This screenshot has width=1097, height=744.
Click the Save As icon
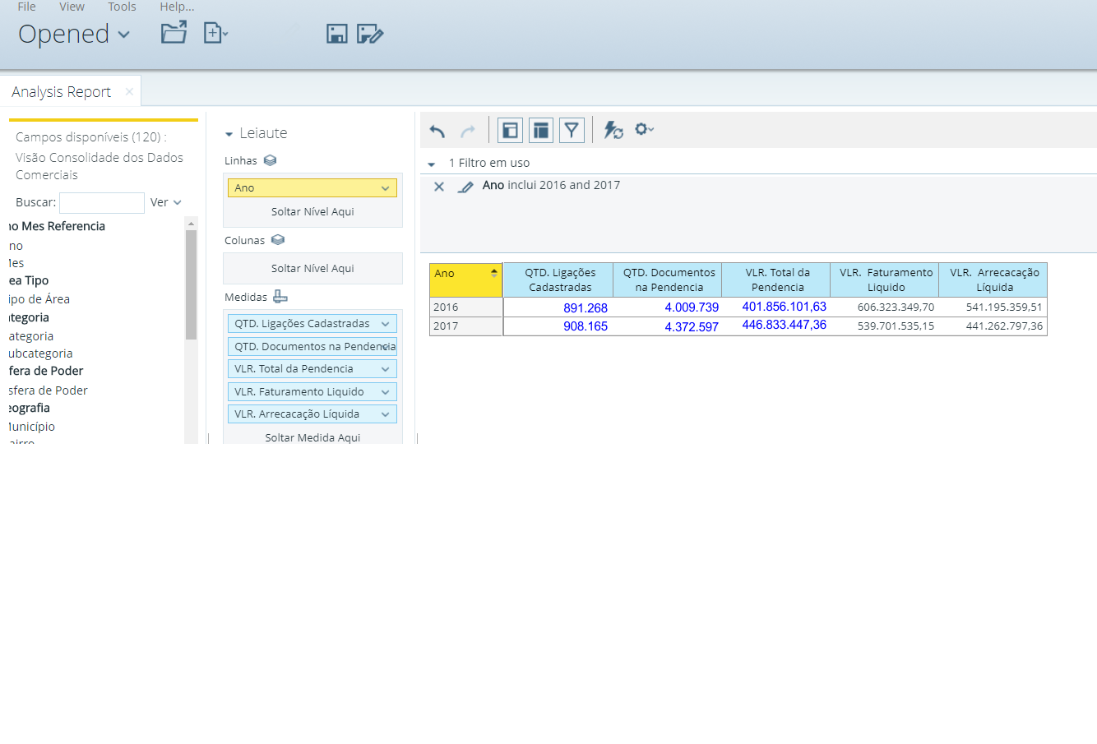(370, 34)
